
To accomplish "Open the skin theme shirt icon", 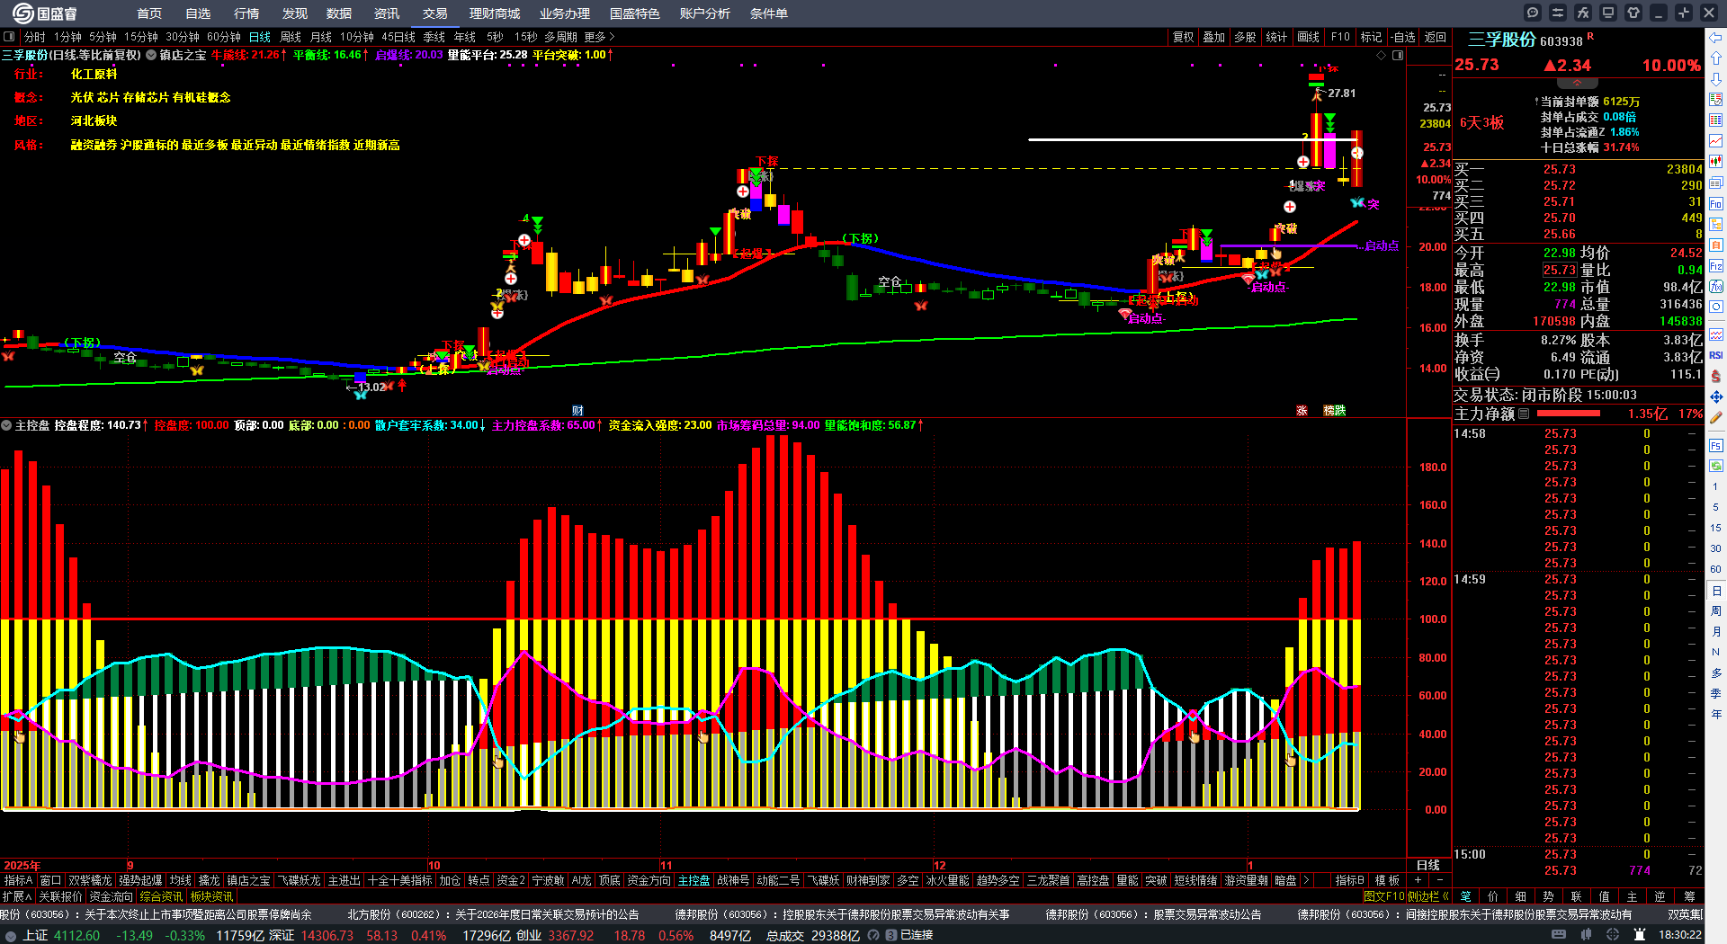I will 1633,13.
